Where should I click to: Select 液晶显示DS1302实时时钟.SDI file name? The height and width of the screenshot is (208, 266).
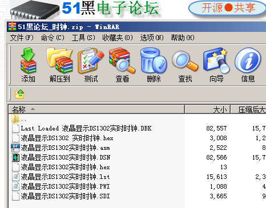pos(65,196)
